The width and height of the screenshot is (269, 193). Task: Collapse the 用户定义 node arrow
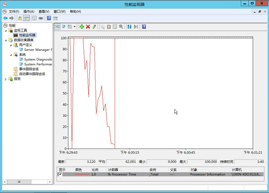tap(11, 45)
